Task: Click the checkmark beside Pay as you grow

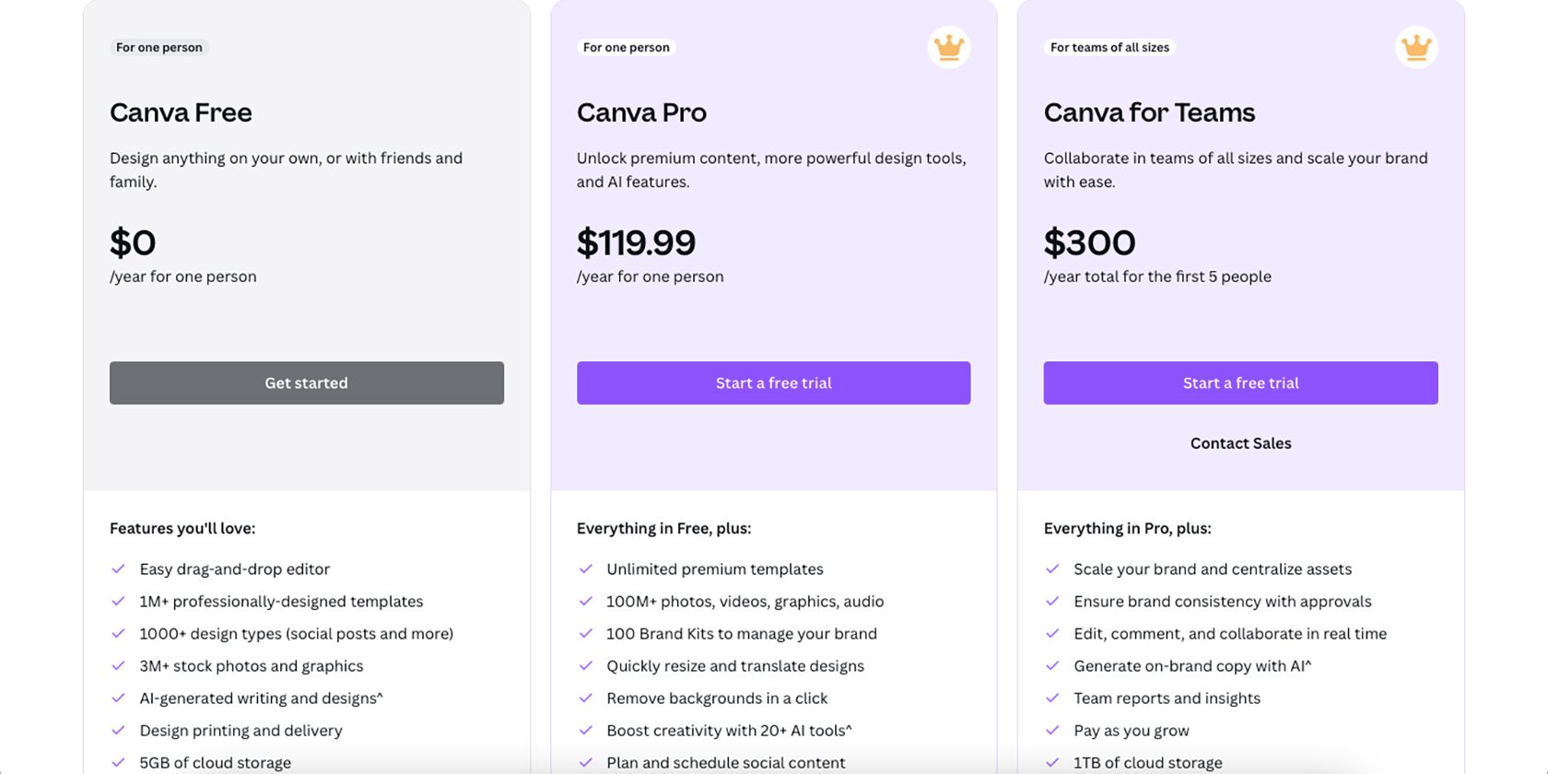Action: tap(1053, 731)
